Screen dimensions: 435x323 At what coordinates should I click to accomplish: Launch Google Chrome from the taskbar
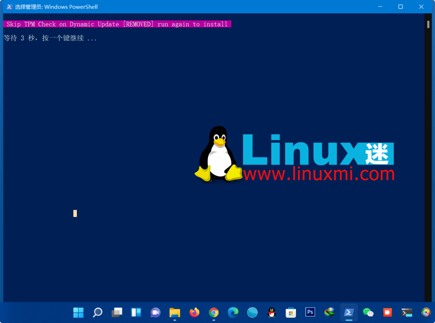(x=213, y=313)
